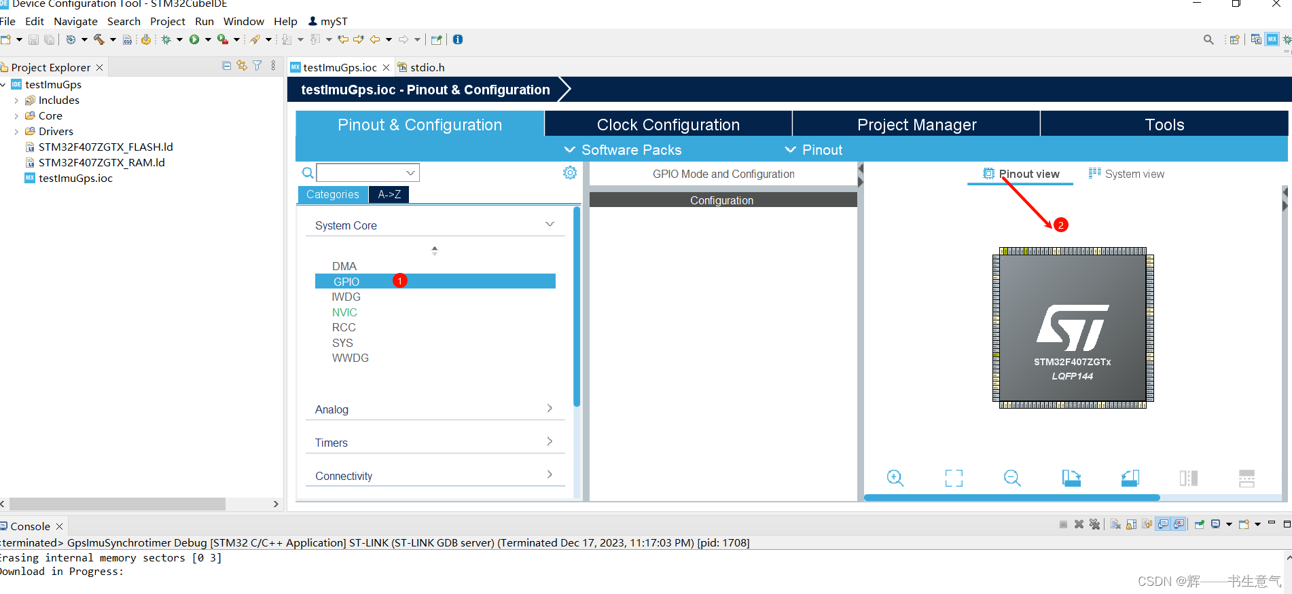Open the categories settings gear icon
The image size is (1292, 594).
click(x=570, y=172)
